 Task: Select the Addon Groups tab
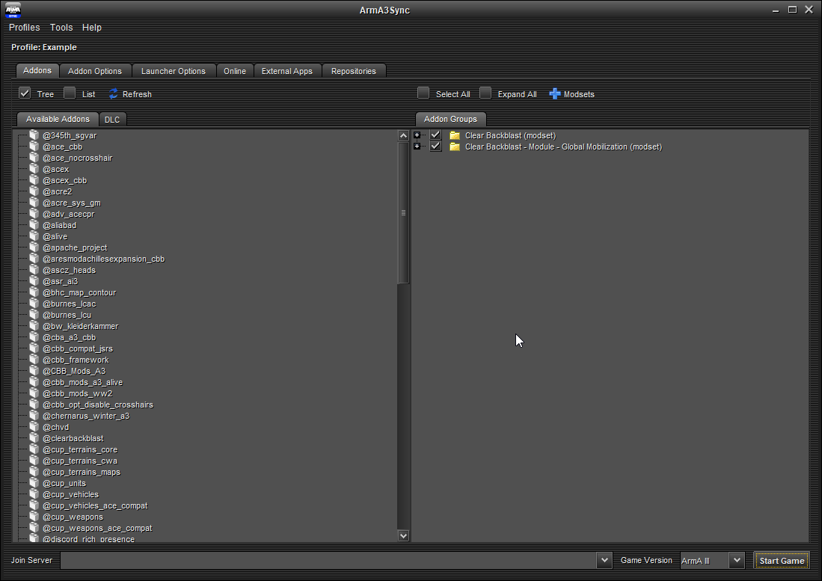coord(451,119)
